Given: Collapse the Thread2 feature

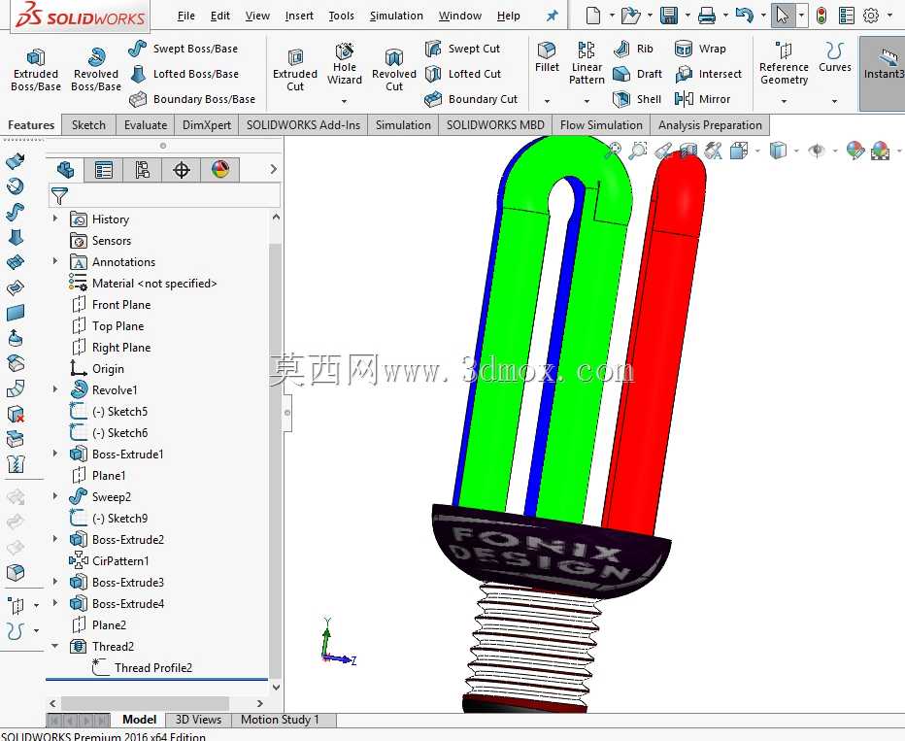Looking at the screenshot, I should [x=54, y=646].
